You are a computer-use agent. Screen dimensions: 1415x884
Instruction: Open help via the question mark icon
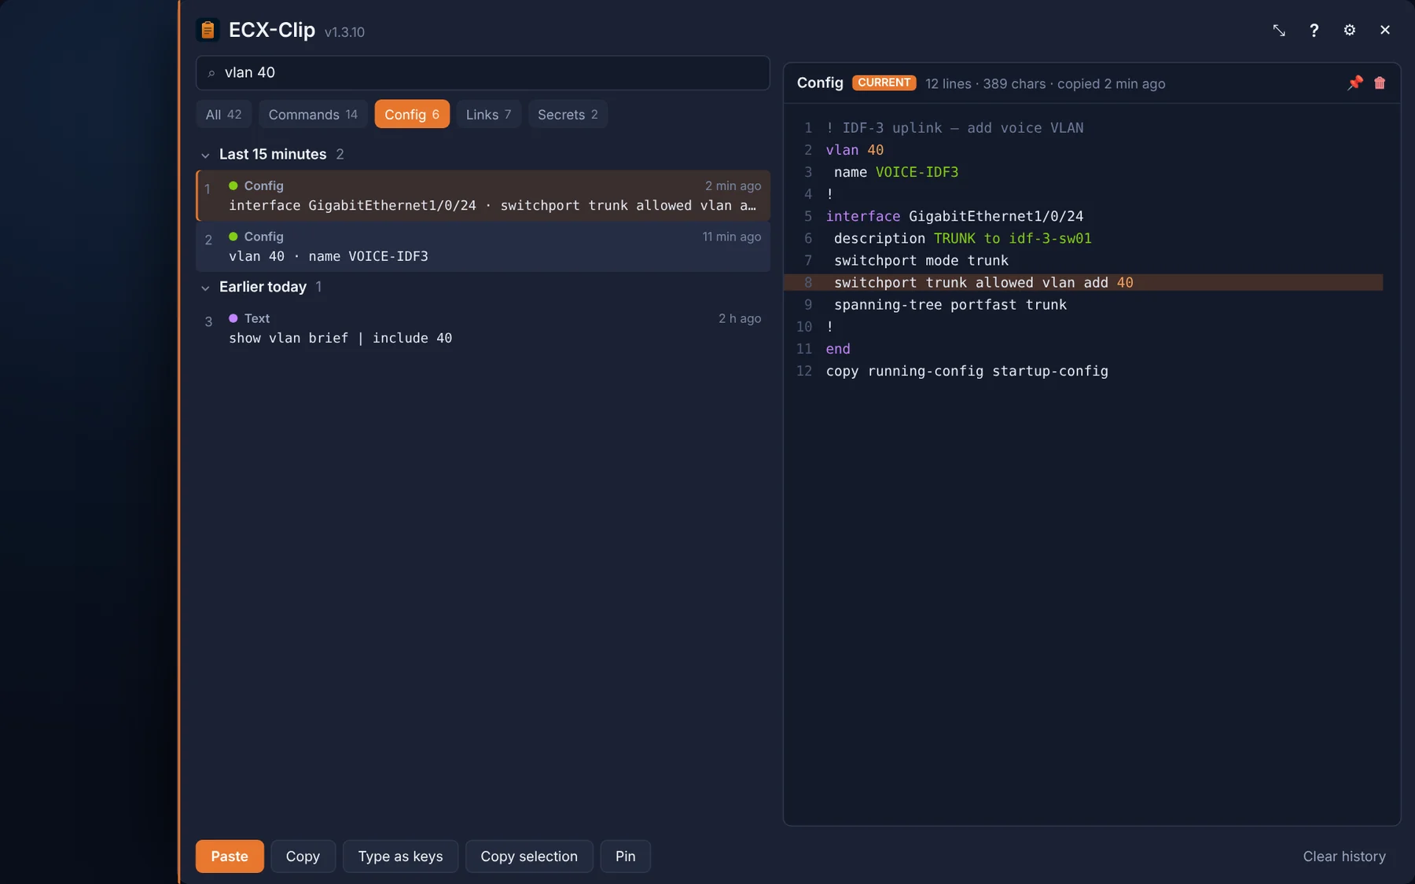pos(1314,30)
